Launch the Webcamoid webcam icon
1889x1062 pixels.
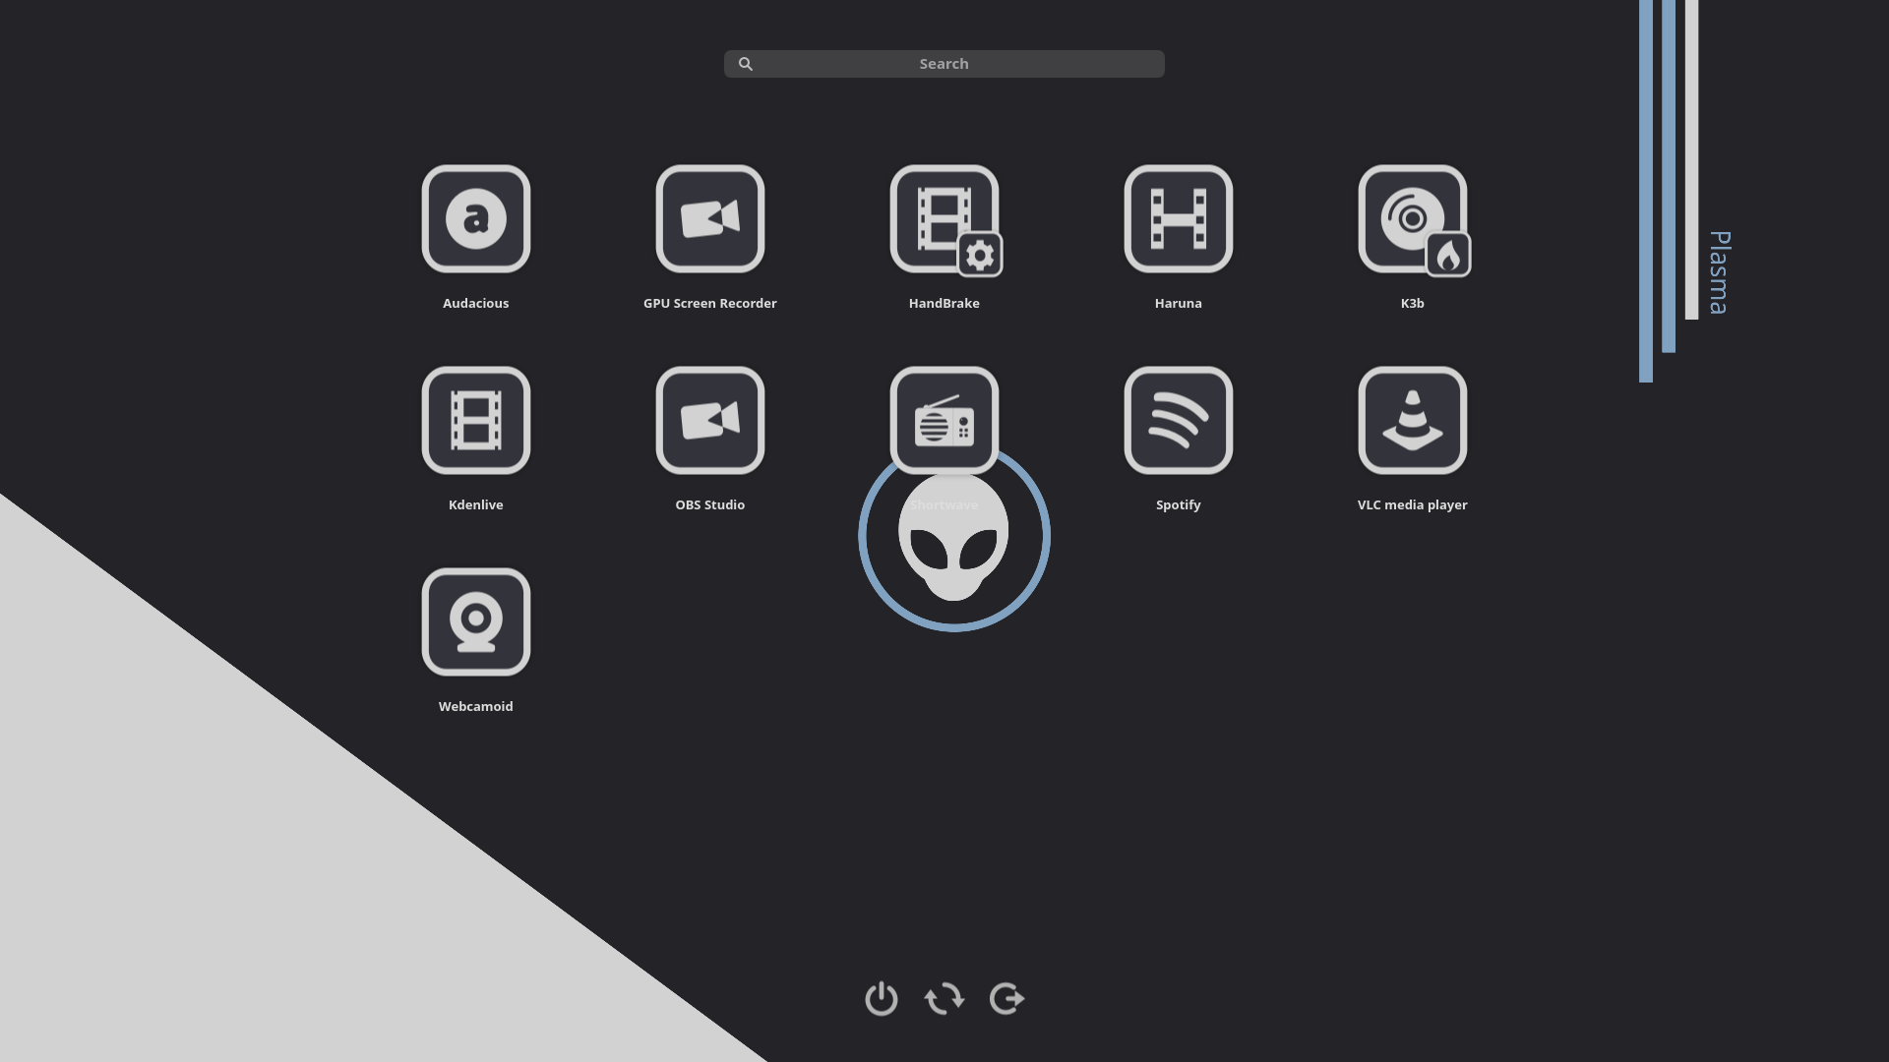[x=475, y=621]
